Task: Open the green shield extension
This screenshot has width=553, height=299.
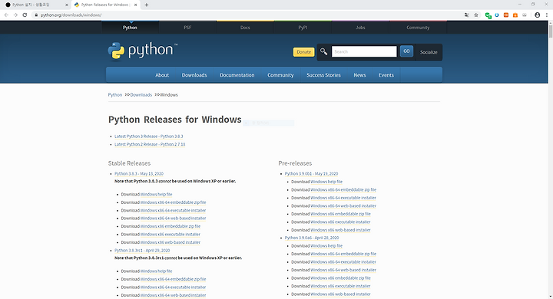Action: (x=488, y=15)
